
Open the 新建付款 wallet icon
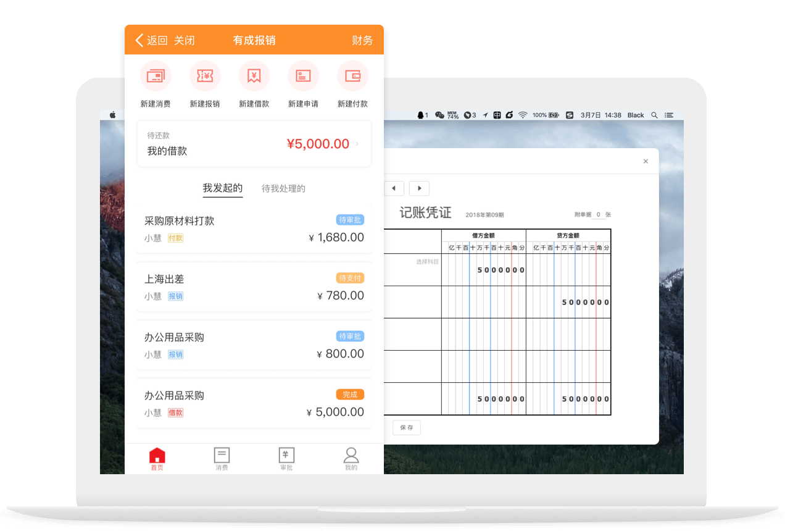coord(352,77)
